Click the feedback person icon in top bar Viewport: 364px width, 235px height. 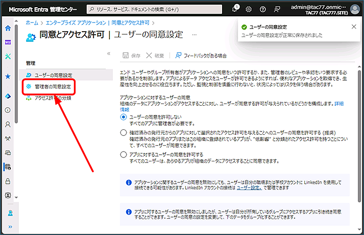pos(277,9)
